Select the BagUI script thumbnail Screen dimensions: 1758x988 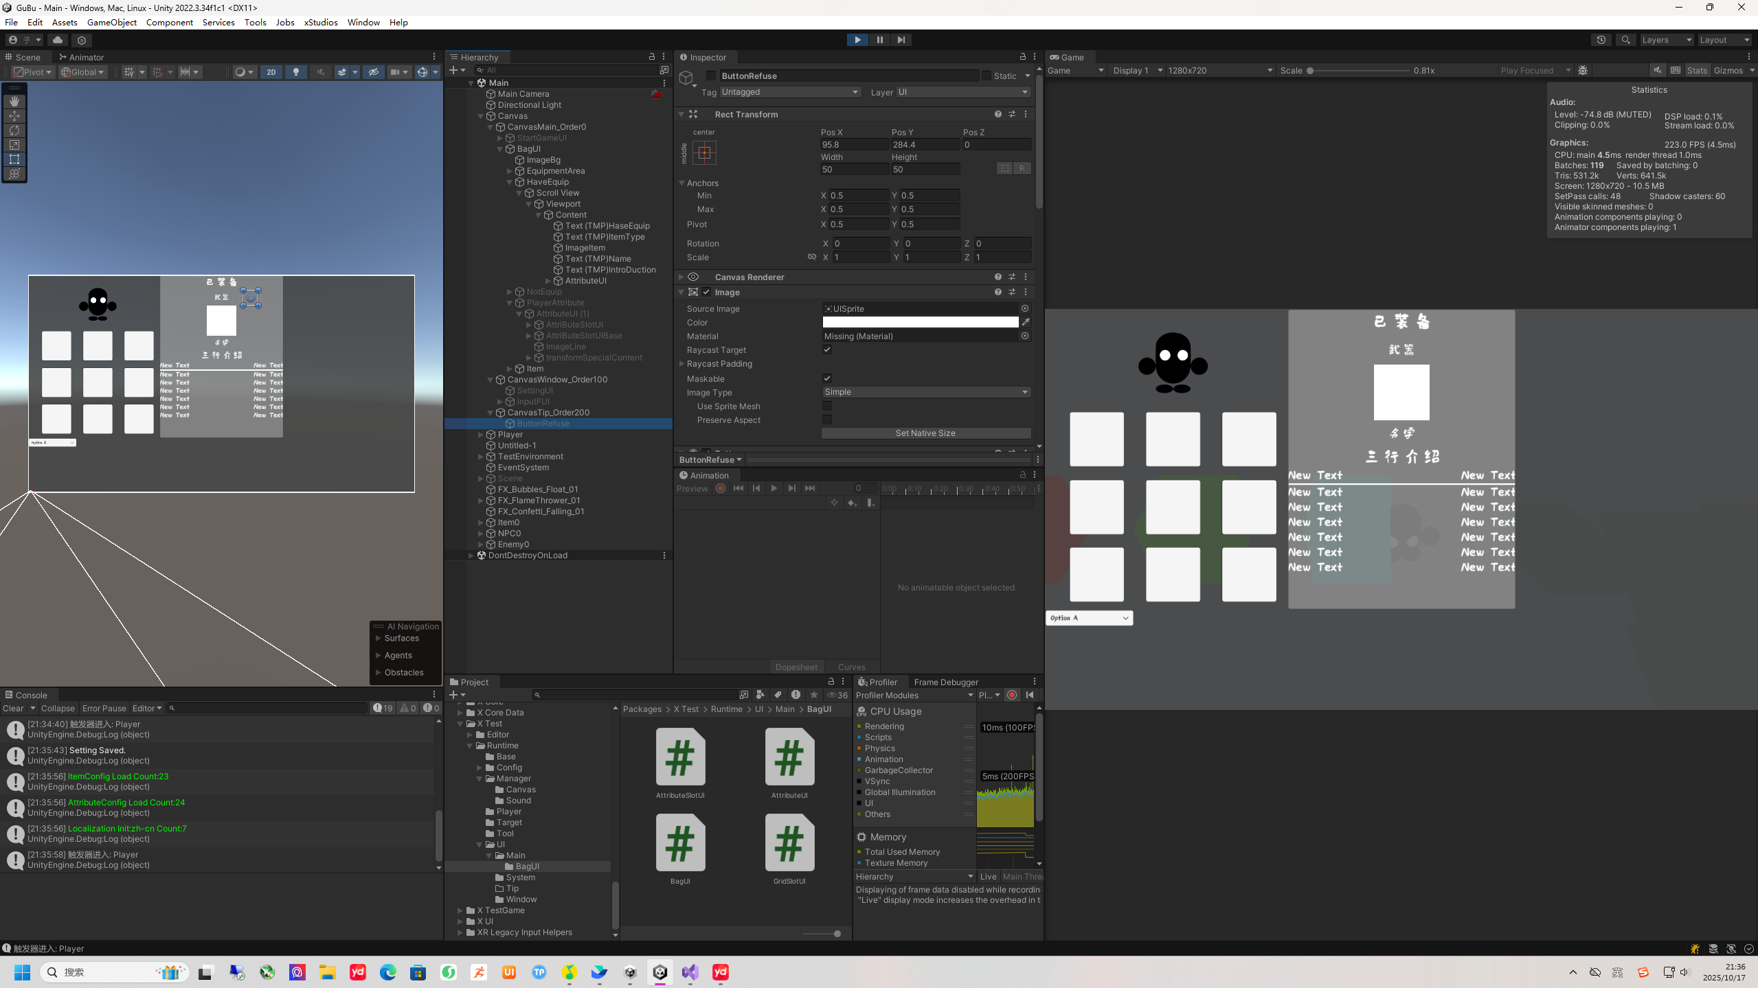(680, 844)
